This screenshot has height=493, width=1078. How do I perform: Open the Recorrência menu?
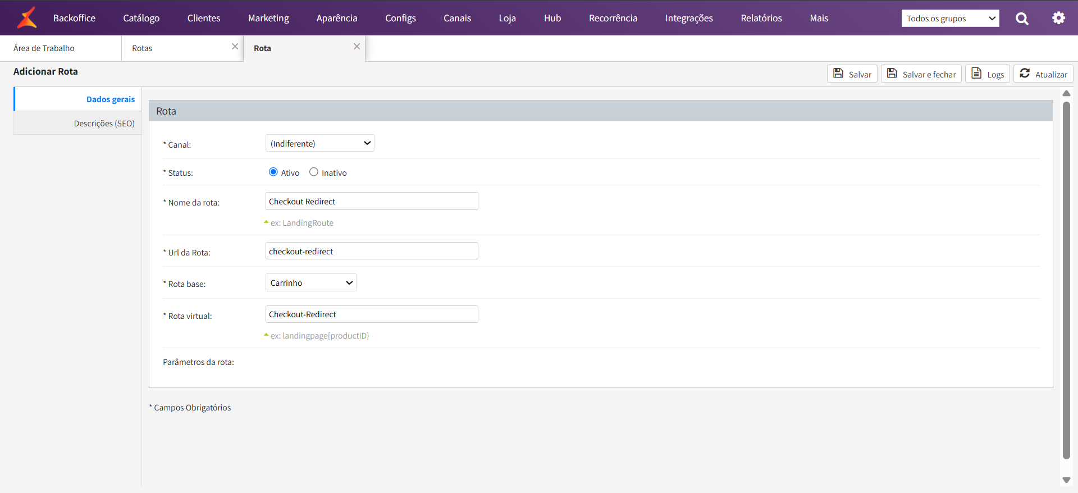pyautogui.click(x=613, y=18)
